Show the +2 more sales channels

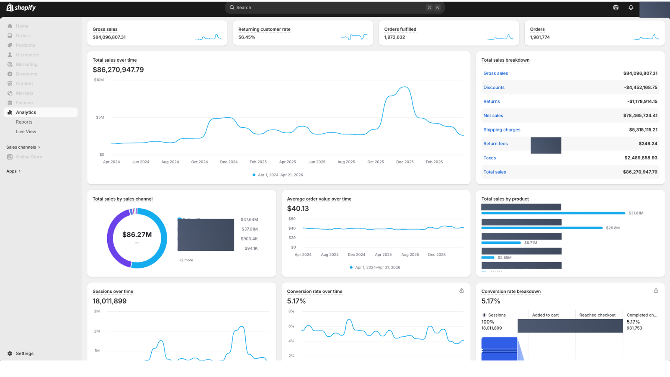pyautogui.click(x=186, y=260)
